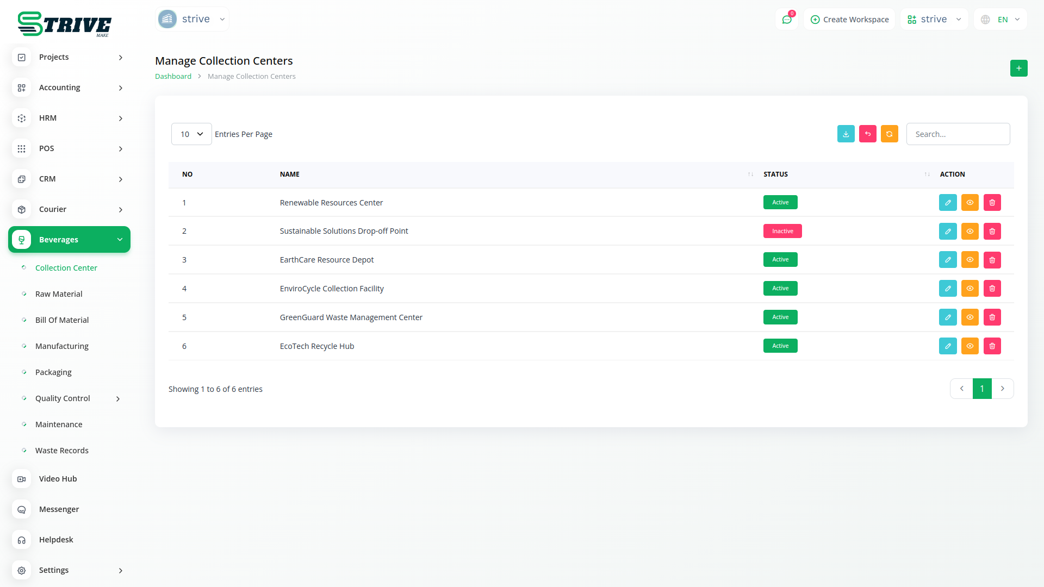Image resolution: width=1044 pixels, height=587 pixels.
Task: Open the entries per page dropdown
Action: coord(191,134)
